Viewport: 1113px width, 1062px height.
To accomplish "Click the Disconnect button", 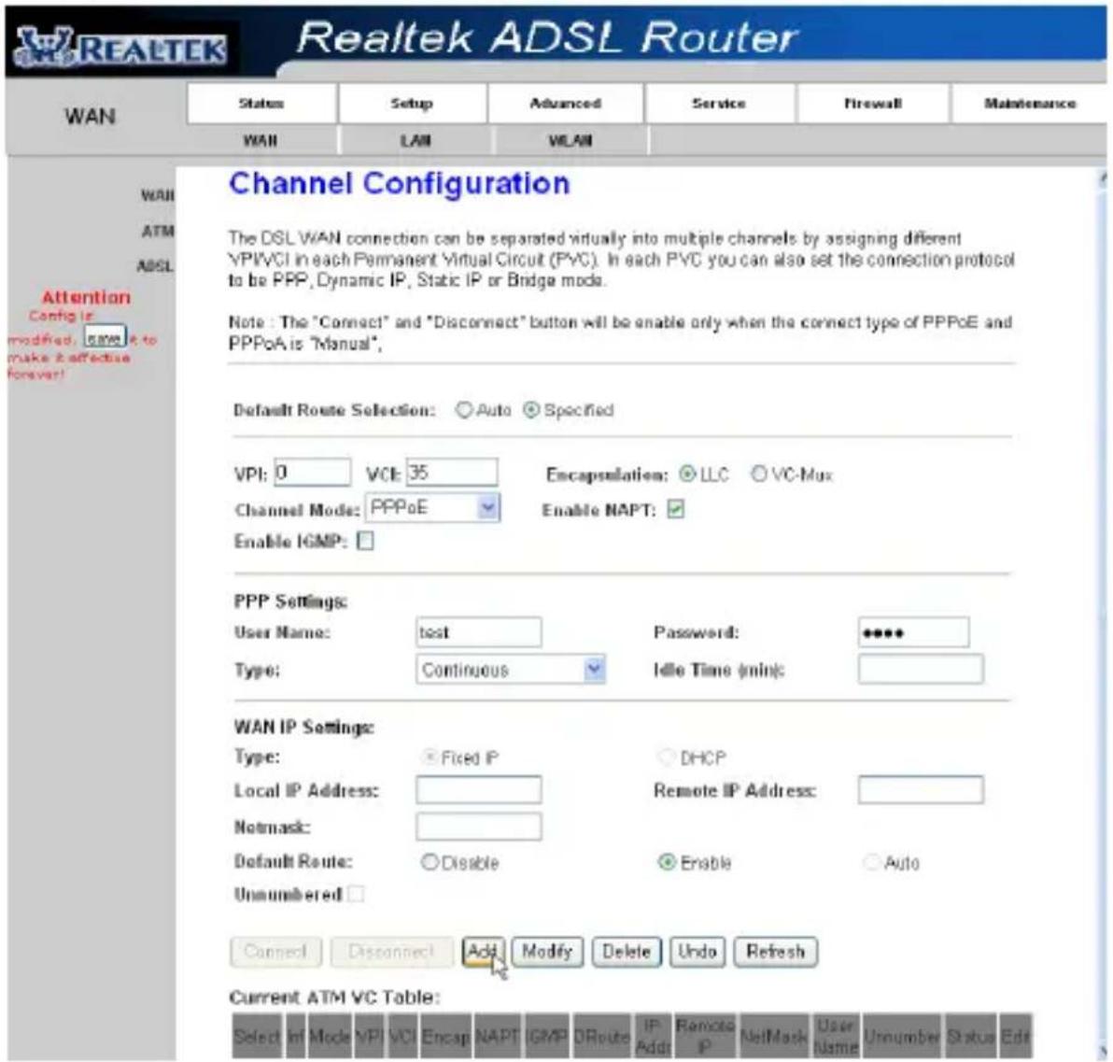I will (391, 952).
